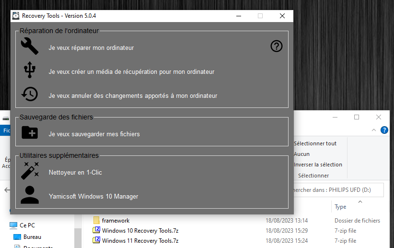
Task: Click the Windows 10 Recovery Tools archive icon
Action: click(x=96, y=230)
